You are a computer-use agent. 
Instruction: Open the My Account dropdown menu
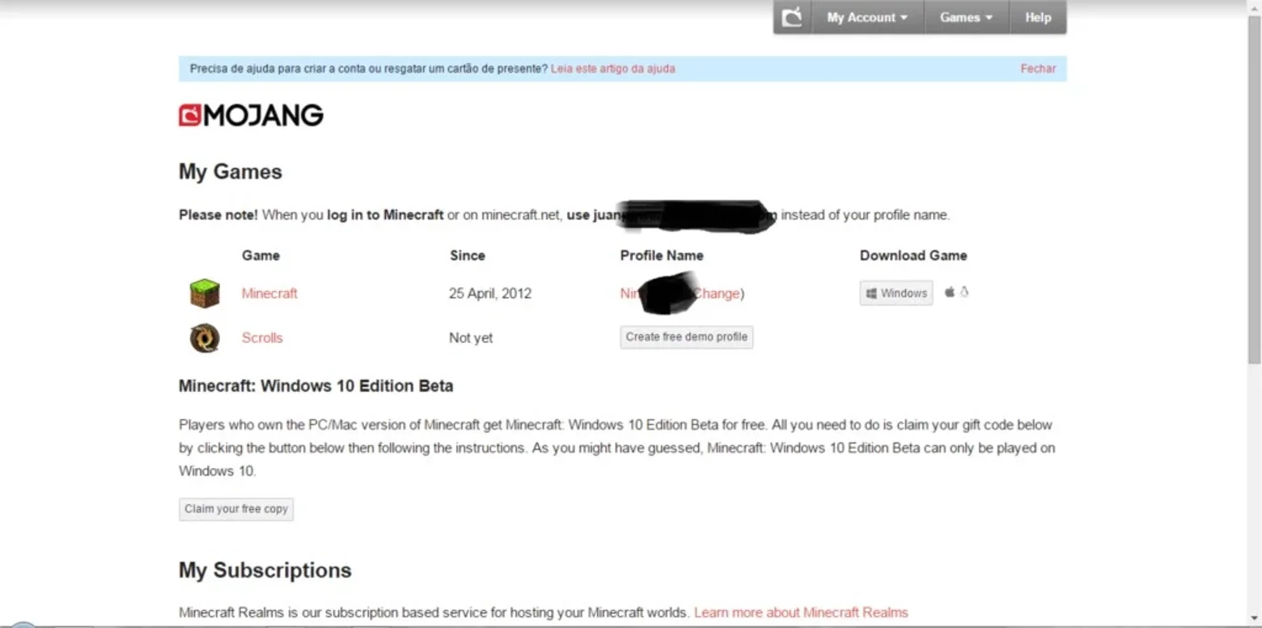866,17
